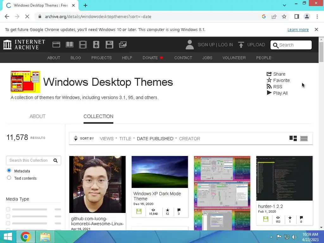The height and width of the screenshot is (243, 324).
Task: Select the Metadata search option
Action: tap(9, 171)
